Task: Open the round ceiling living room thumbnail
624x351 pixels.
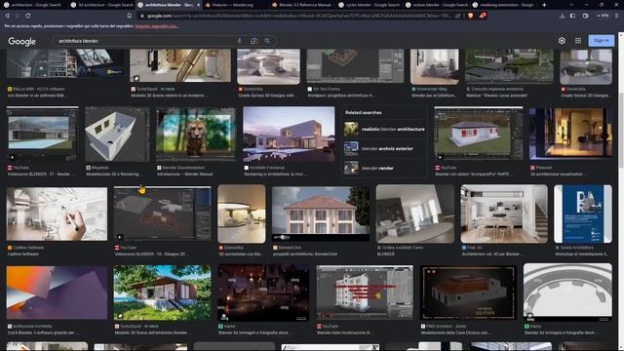Action: [242, 214]
